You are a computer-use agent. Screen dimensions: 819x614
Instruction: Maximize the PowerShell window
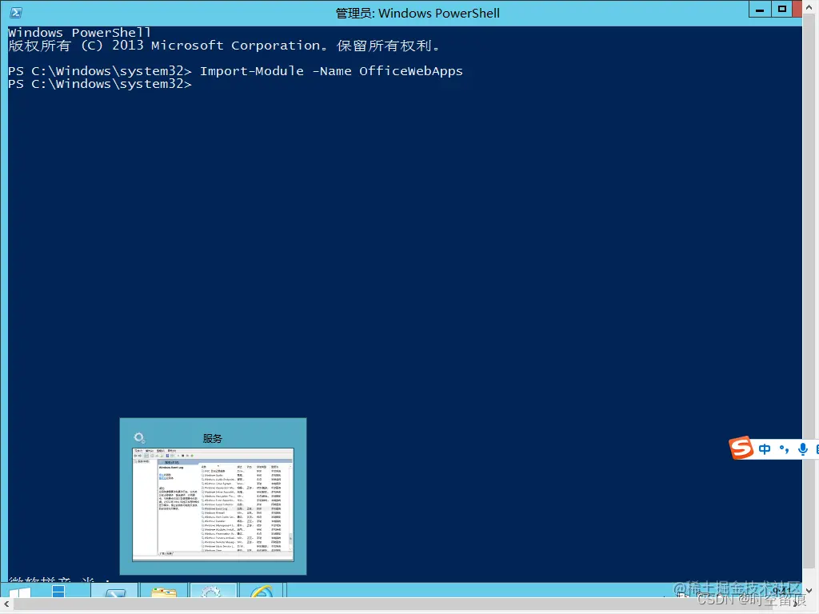[x=782, y=10]
